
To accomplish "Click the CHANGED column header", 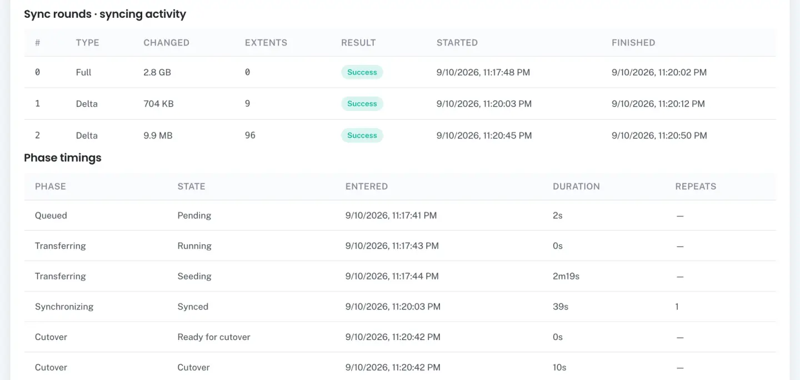I will click(x=166, y=43).
